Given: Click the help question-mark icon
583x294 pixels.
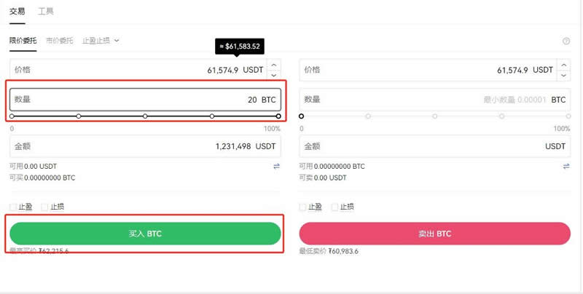Looking at the screenshot, I should coord(566,41).
